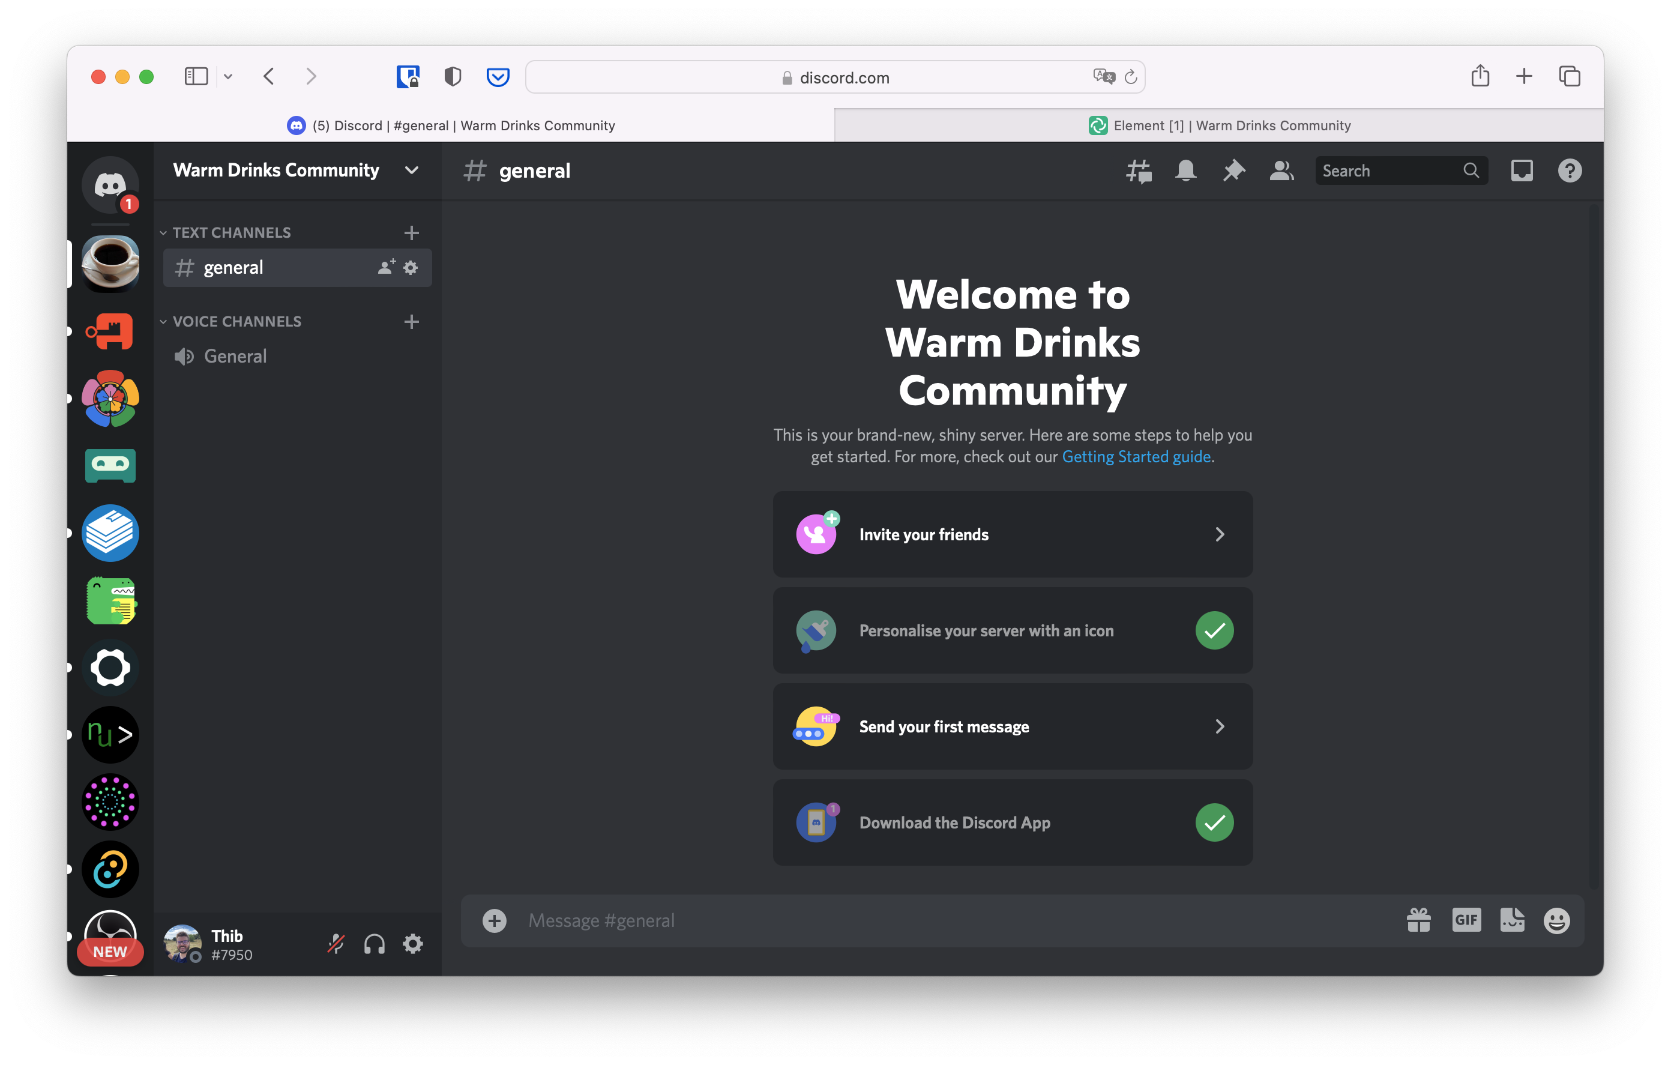
Task: Click the Search field
Action: pyautogui.click(x=1400, y=170)
